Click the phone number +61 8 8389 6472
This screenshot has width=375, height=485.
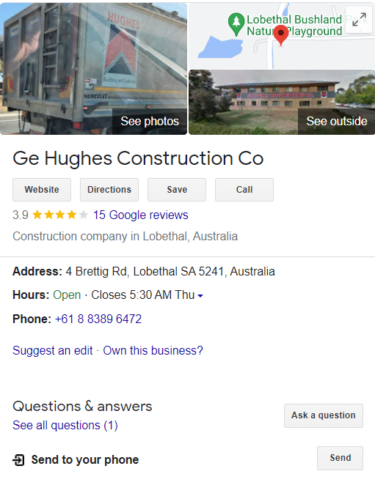pos(98,319)
